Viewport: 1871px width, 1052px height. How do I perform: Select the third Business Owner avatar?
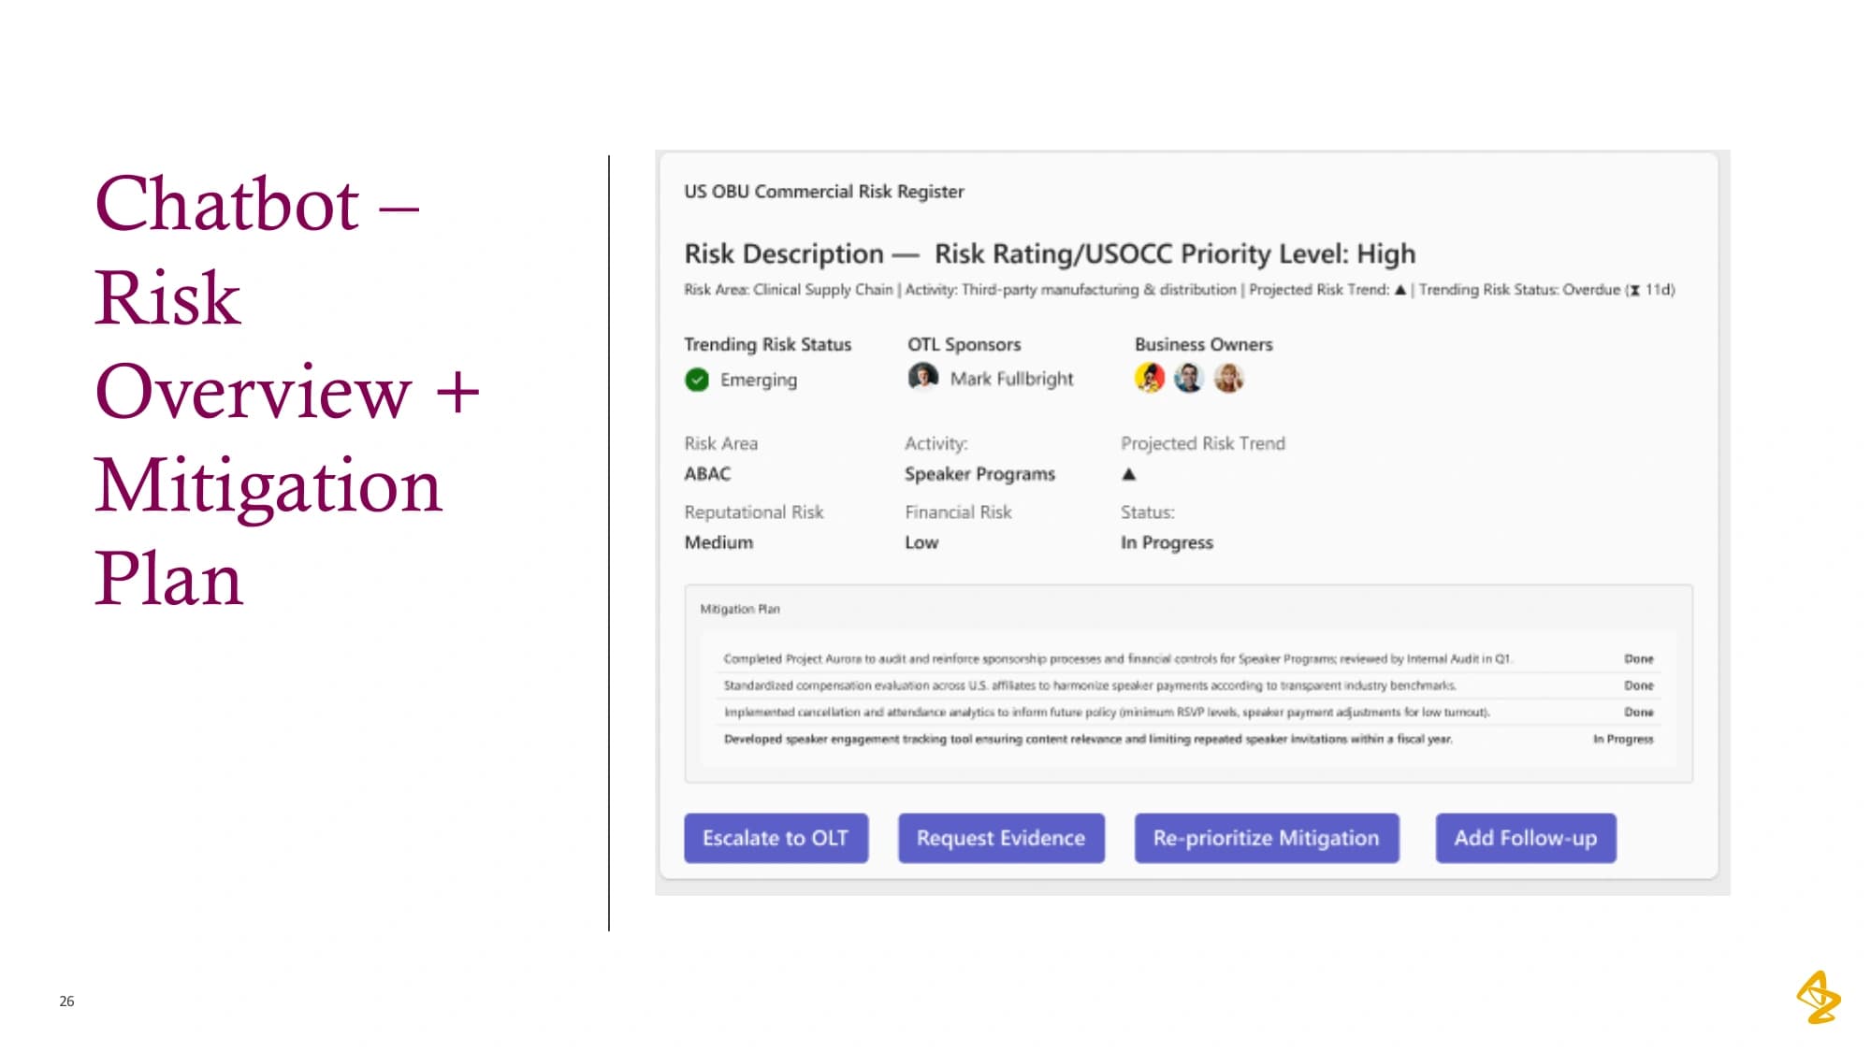pos(1229,378)
